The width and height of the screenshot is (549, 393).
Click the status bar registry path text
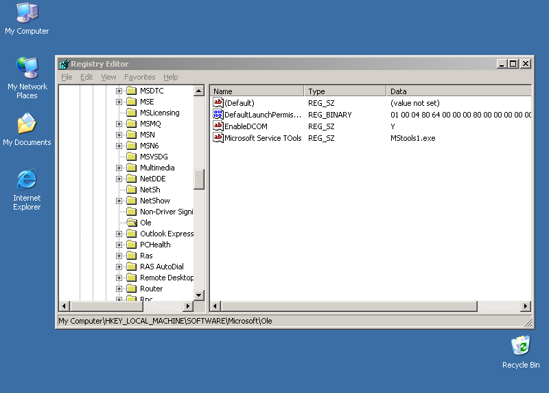pos(165,321)
